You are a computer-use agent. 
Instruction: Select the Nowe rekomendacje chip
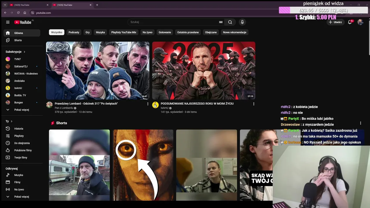point(234,32)
